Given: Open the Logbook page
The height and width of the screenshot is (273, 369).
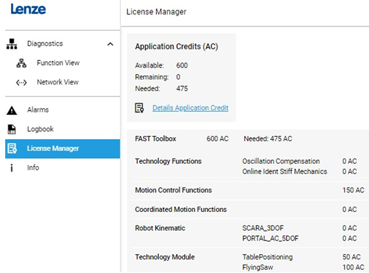Looking at the screenshot, I should click(40, 129).
